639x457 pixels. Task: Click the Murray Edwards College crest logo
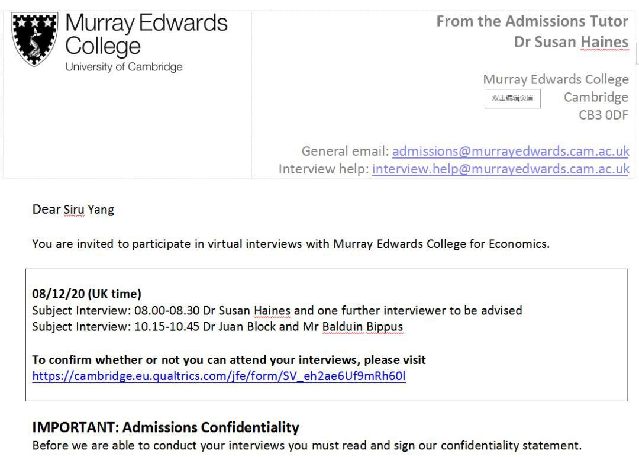coord(34,38)
